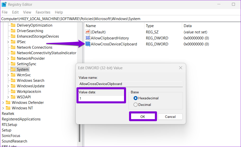Image resolution: width=241 pixels, height=147 pixels.
Task: Expand the NetworkProvider key
Action: (8, 58)
